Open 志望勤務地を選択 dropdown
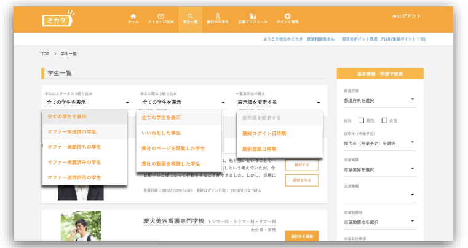The height and width of the screenshot is (248, 468). [379, 222]
